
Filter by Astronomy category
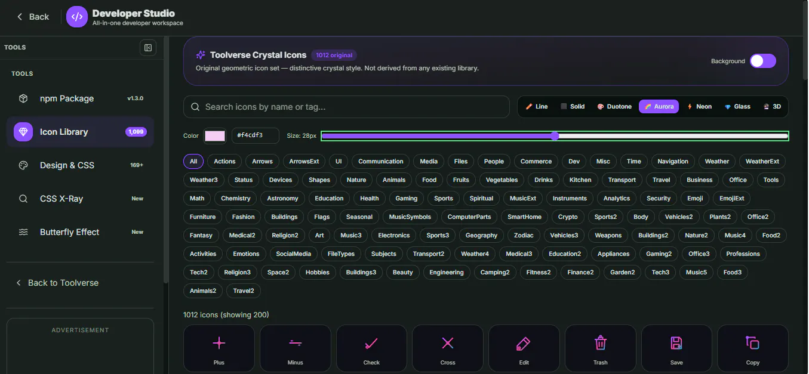[282, 198]
